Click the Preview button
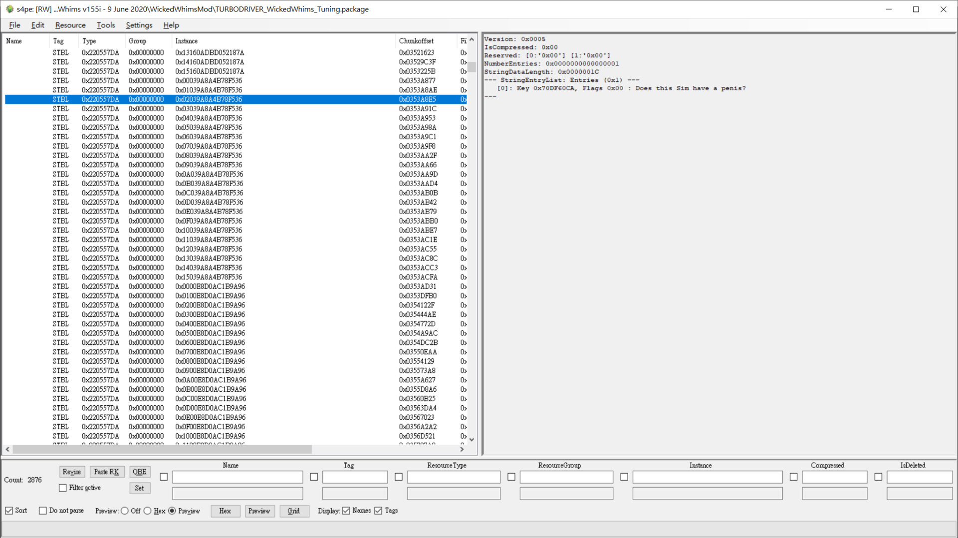 coord(259,511)
